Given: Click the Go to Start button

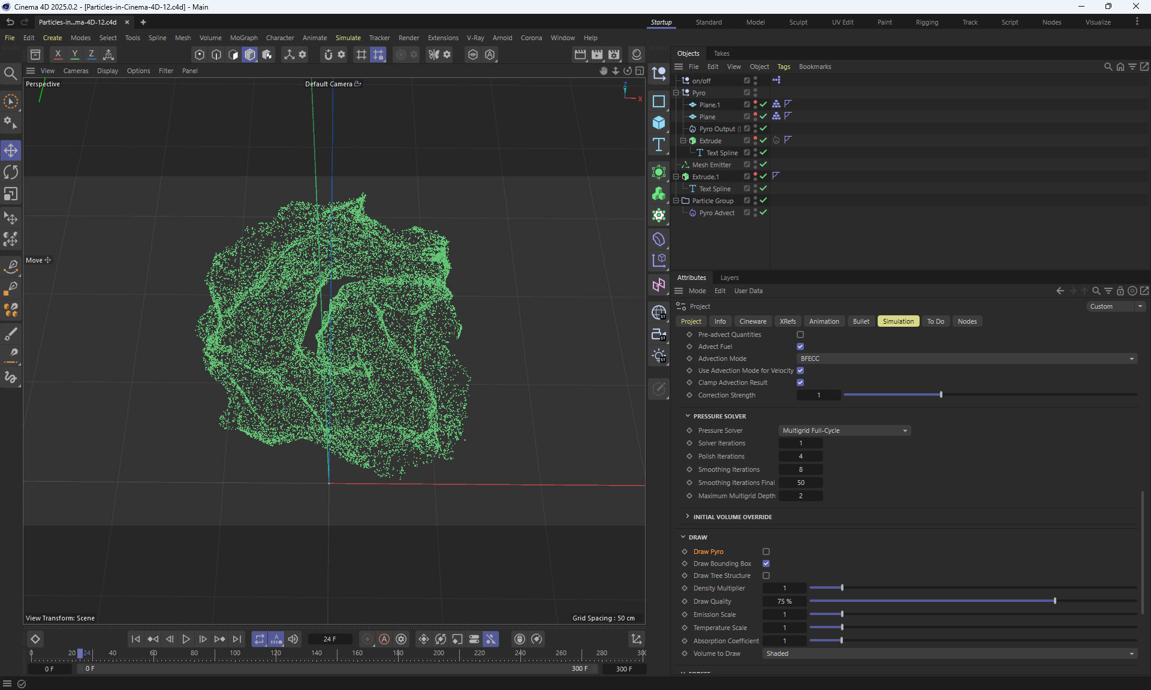Looking at the screenshot, I should click(135, 639).
